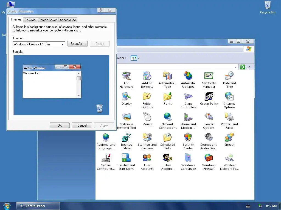Viewport: 281px width, 210px height.
Task: Open the Printers and Faxes icon
Action: click(x=229, y=117)
